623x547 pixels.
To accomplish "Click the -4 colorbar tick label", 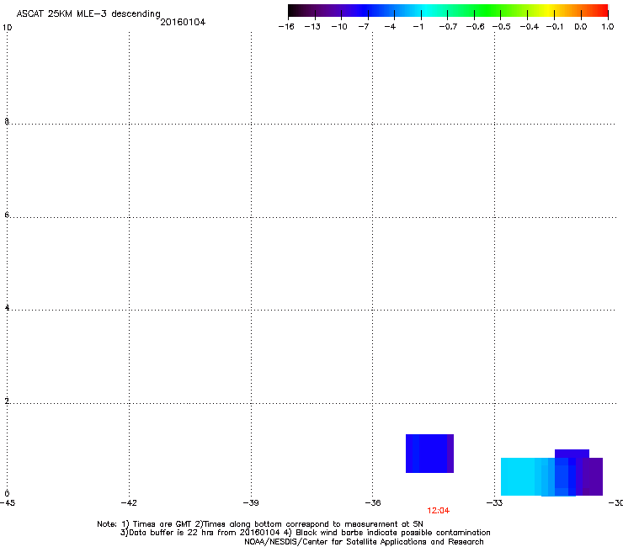I will pyautogui.click(x=390, y=27).
